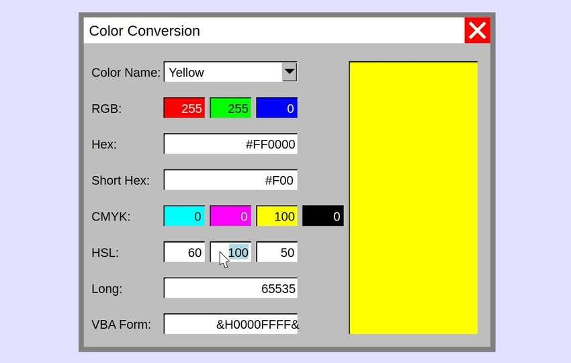Screen dimensions: 571x363
Task: Click the Long field showing 65535
Action: coord(230,288)
